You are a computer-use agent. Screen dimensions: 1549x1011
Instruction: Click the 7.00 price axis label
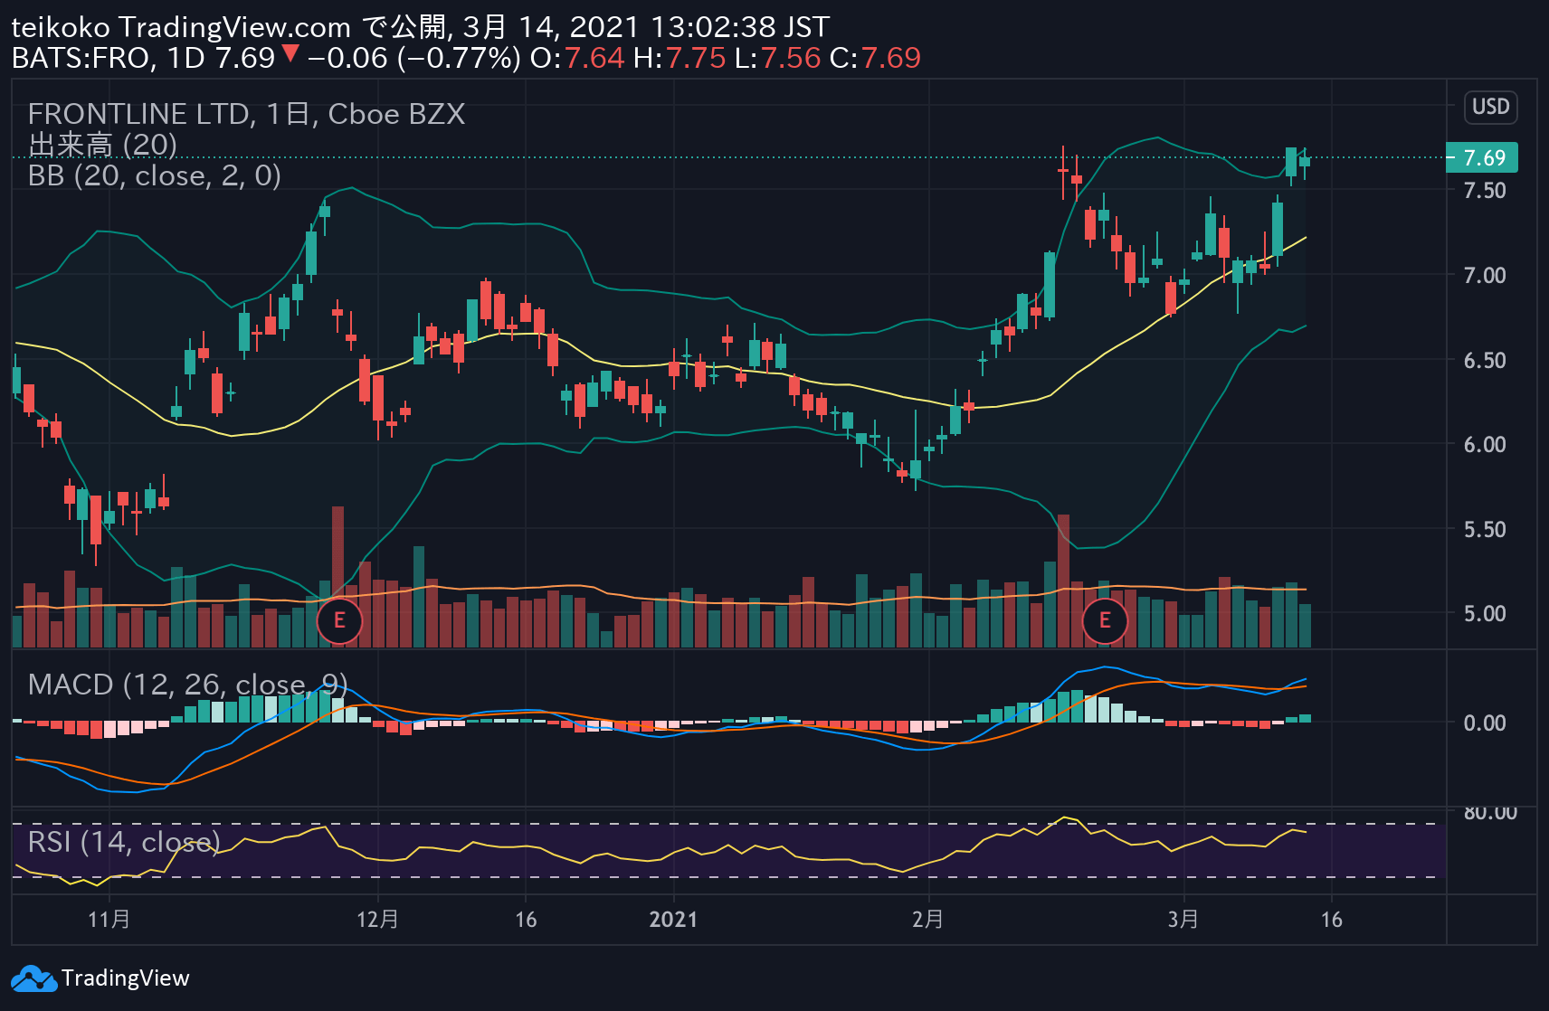coord(1485,276)
